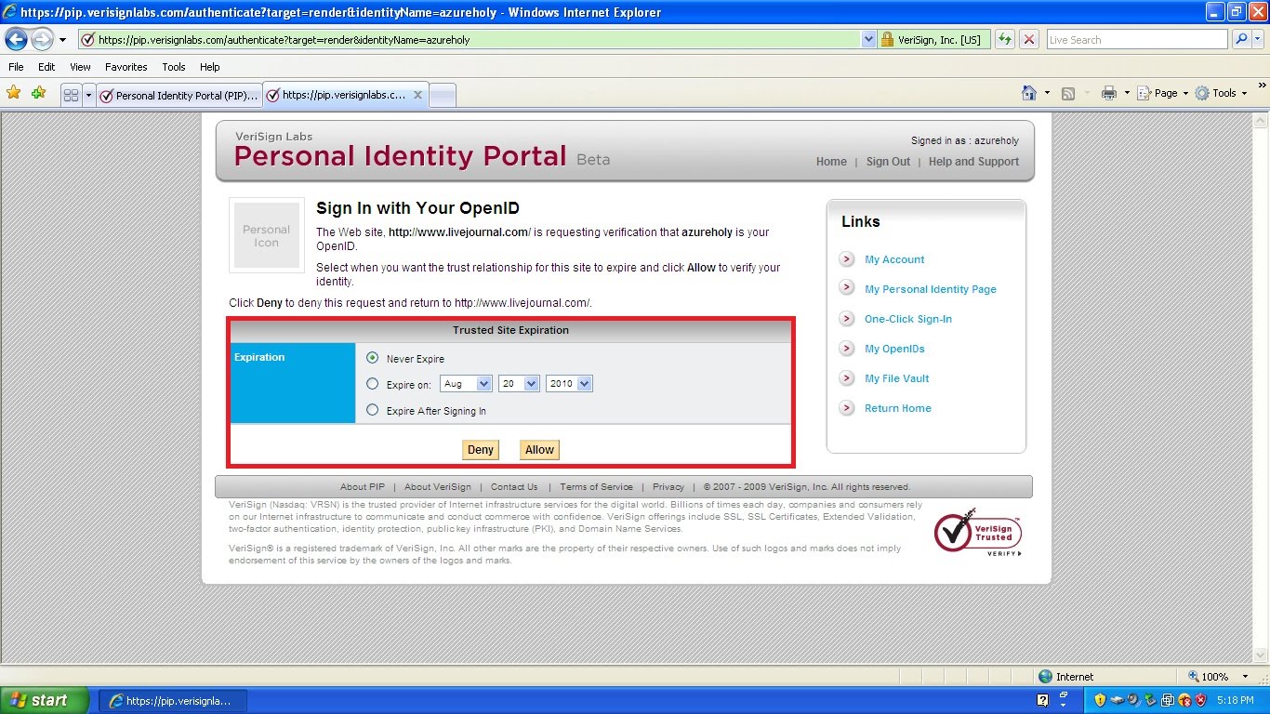This screenshot has height=714, width=1270.
Task: Open the Help menu
Action: point(210,67)
